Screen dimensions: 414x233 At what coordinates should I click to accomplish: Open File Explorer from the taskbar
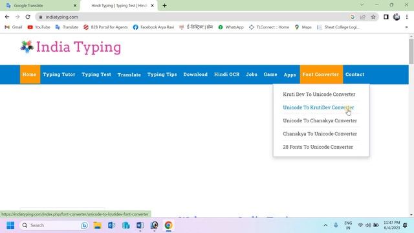click(98, 225)
